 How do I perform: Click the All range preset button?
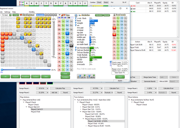point(5,76)
